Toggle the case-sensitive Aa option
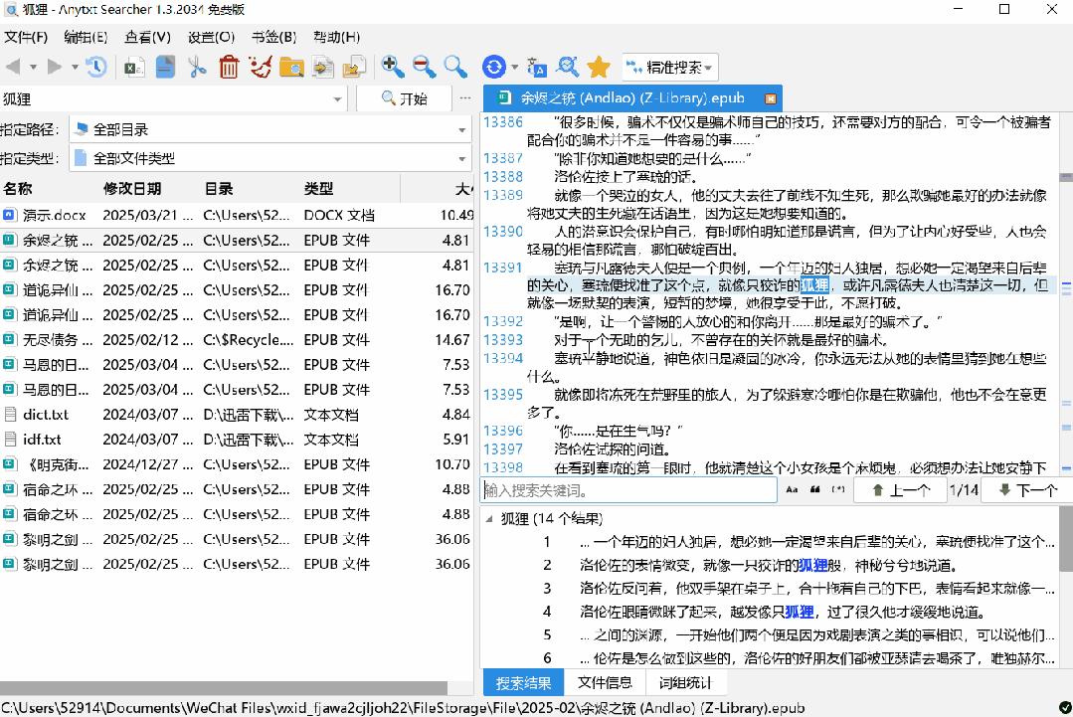The image size is (1073, 717). pos(792,490)
